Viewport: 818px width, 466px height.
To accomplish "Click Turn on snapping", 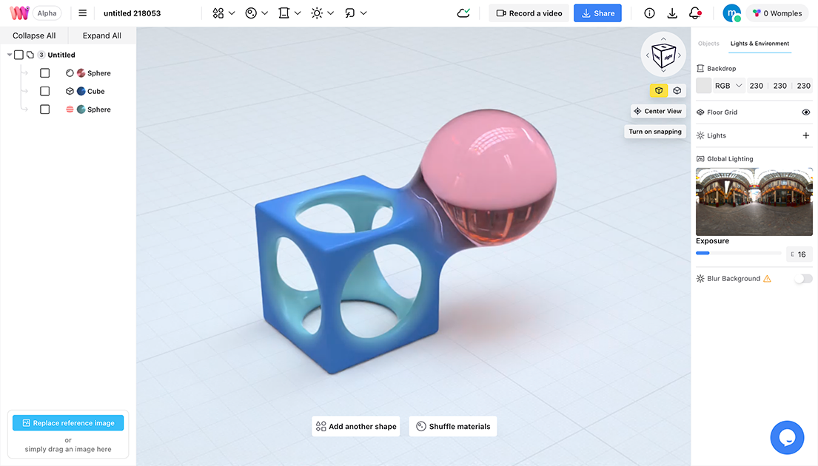I will click(x=655, y=132).
